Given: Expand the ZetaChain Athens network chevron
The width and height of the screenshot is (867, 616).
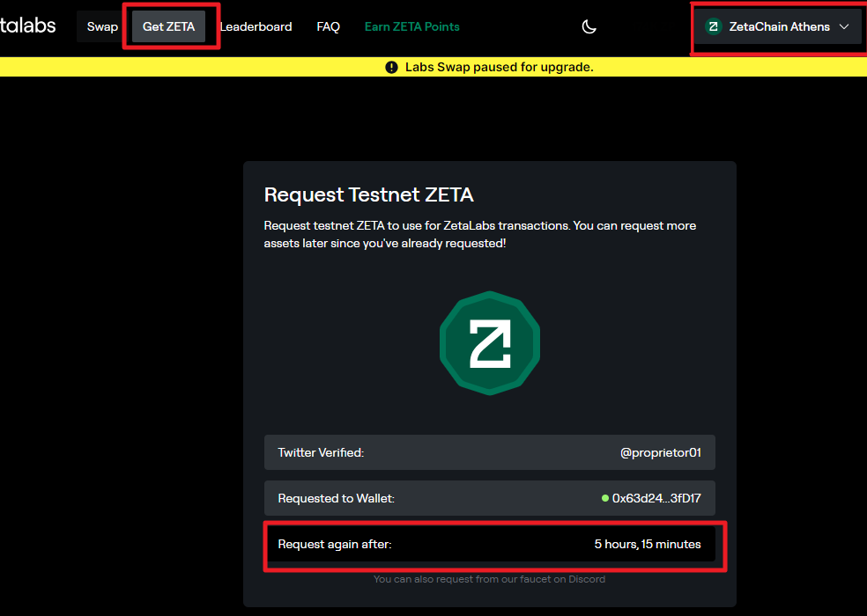Looking at the screenshot, I should point(844,26).
